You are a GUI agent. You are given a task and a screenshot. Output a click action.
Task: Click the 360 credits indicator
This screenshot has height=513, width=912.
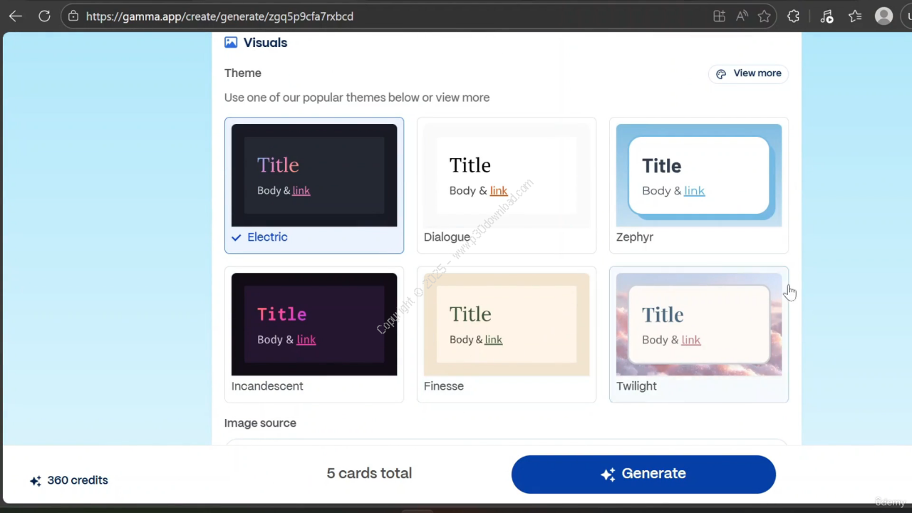[x=69, y=480]
